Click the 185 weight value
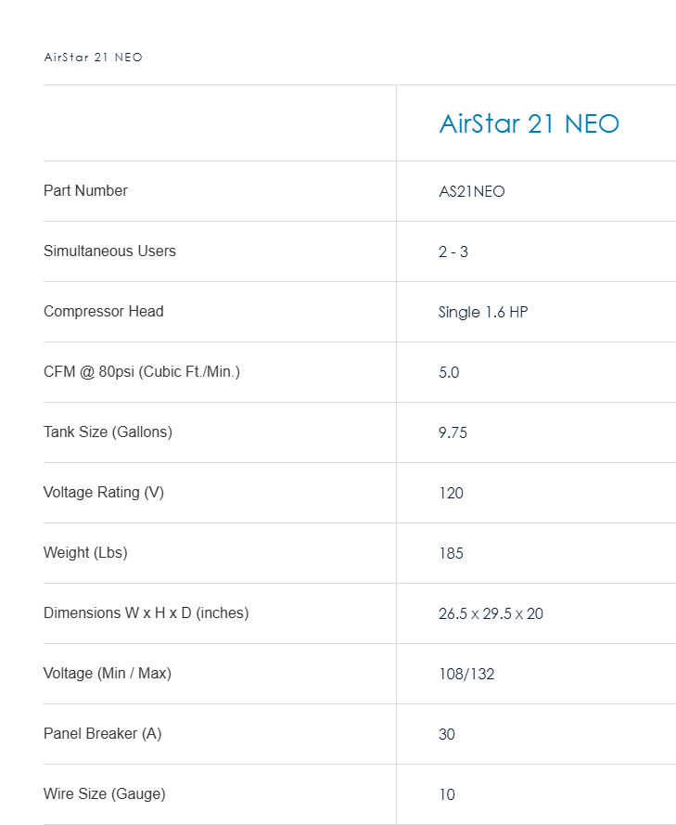This screenshot has width=676, height=825. [x=451, y=553]
